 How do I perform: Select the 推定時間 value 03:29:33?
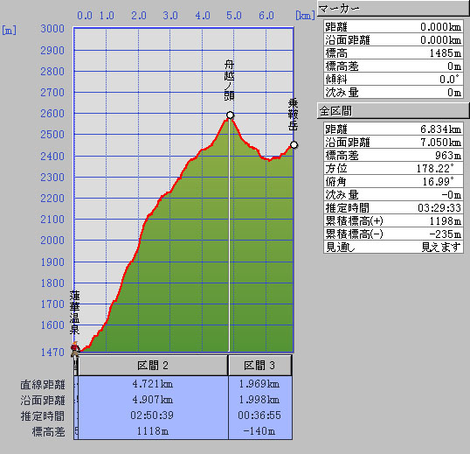coord(439,207)
